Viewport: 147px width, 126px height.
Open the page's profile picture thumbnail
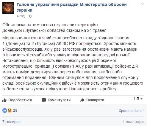(x=8, y=8)
